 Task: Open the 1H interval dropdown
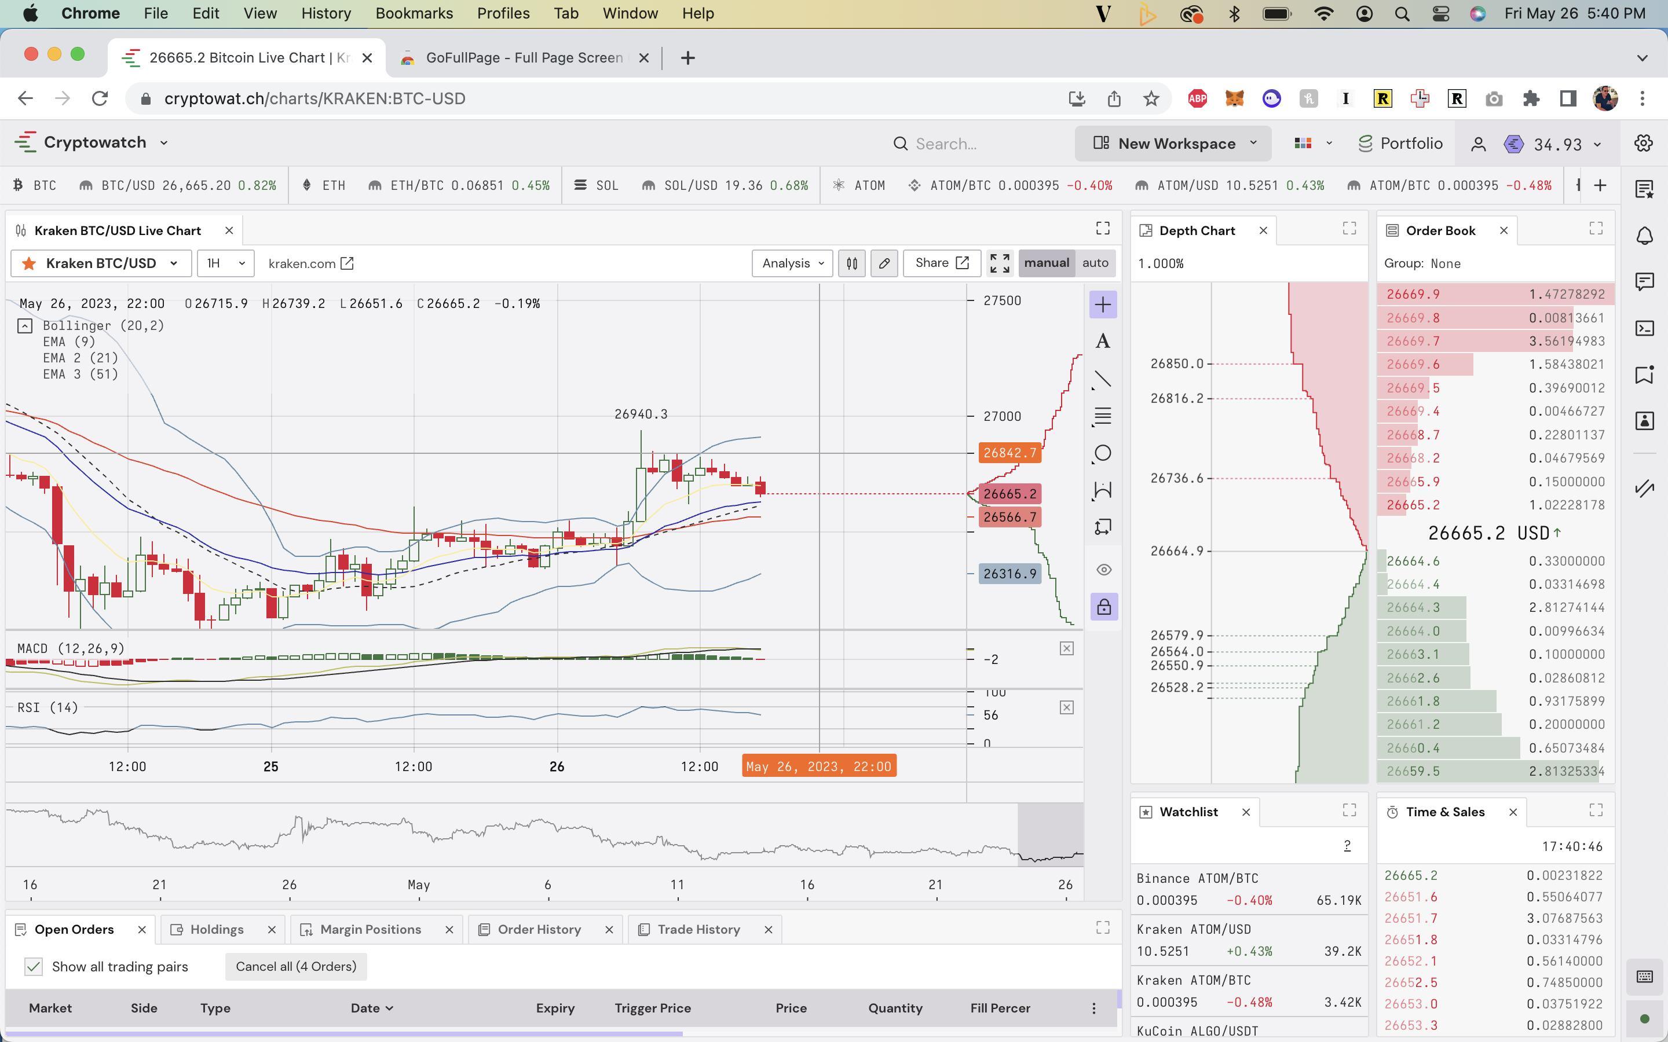point(225,263)
